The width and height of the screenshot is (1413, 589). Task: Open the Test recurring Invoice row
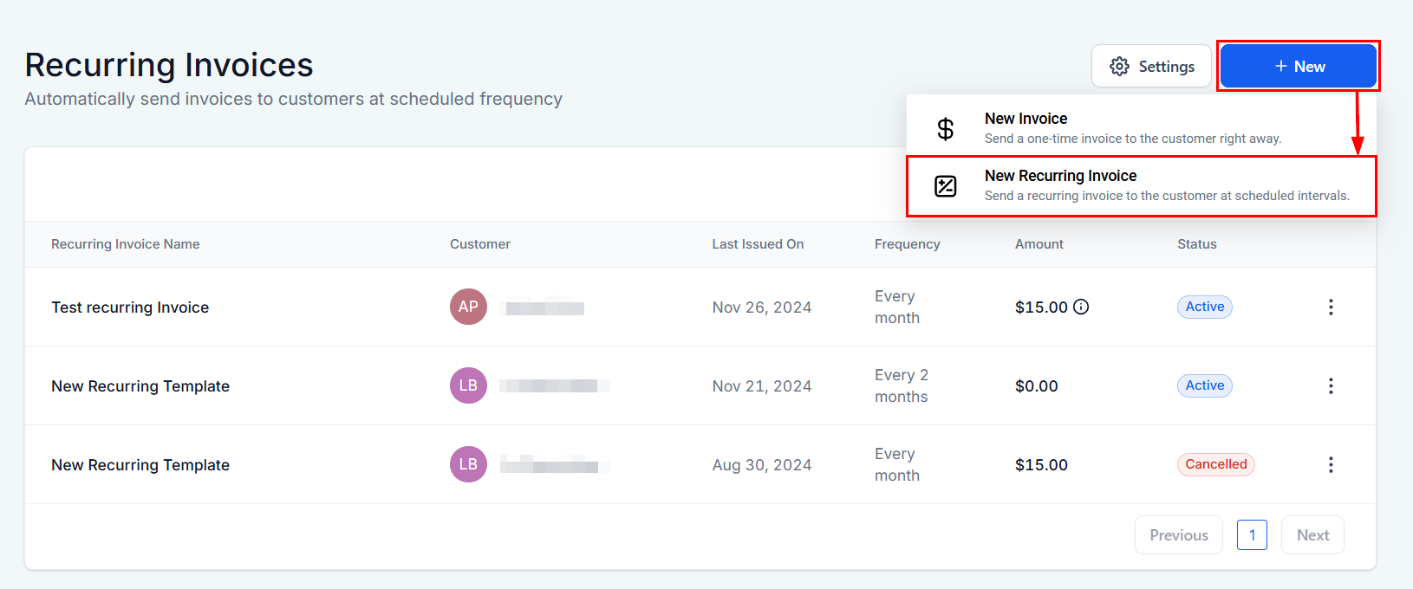(700, 307)
